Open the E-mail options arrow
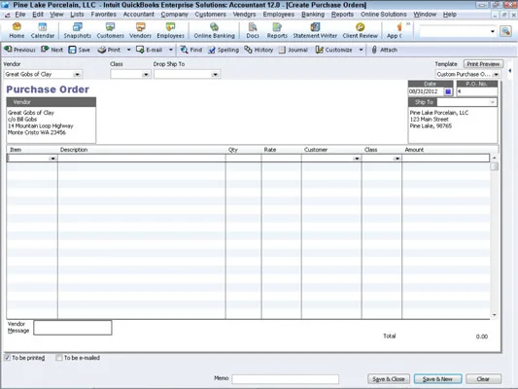The width and height of the screenshot is (518, 389). [171, 50]
